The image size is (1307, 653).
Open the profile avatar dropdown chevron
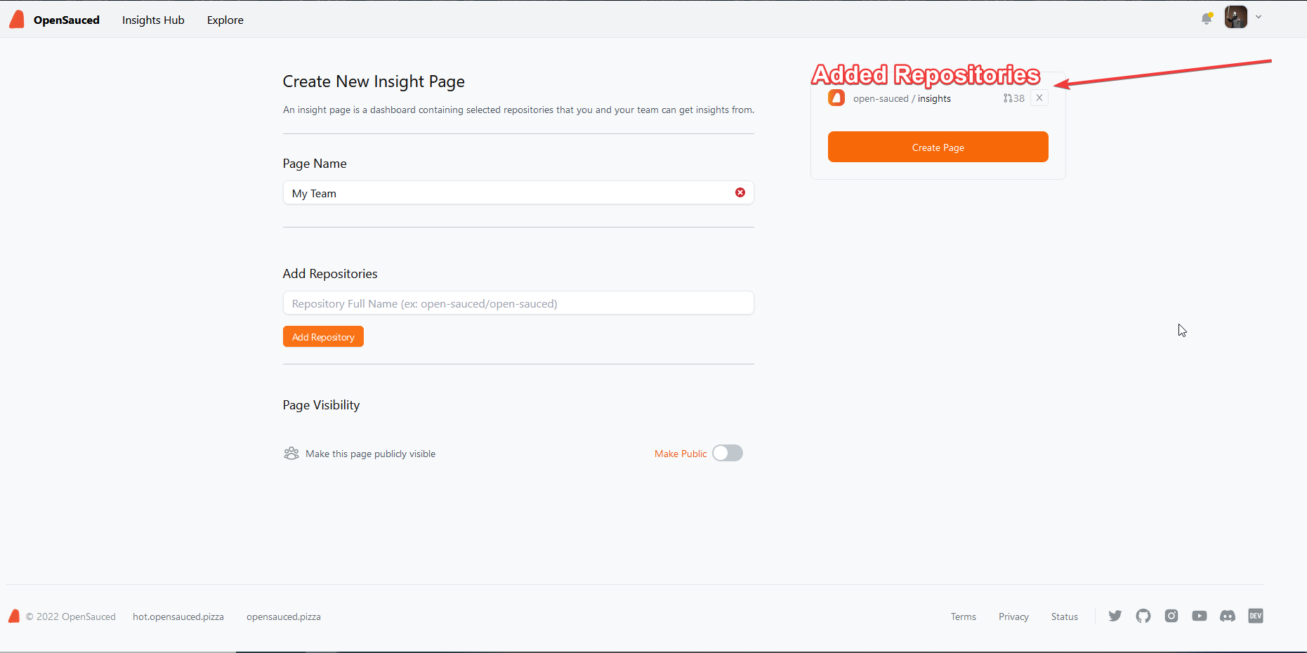tap(1259, 16)
